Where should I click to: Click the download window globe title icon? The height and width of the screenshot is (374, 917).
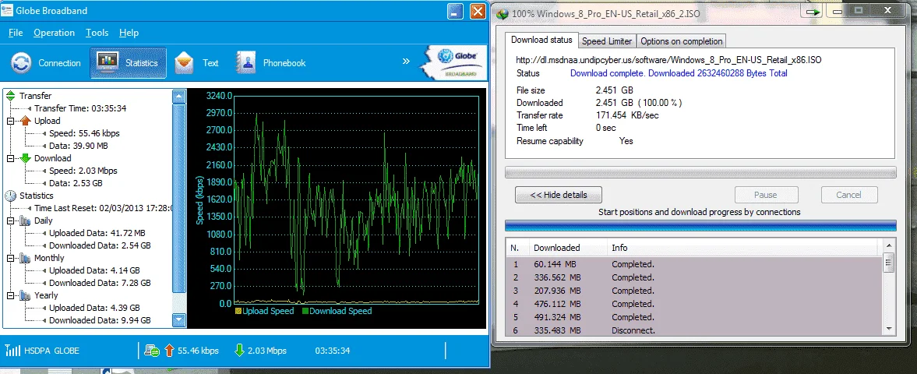pyautogui.click(x=501, y=13)
